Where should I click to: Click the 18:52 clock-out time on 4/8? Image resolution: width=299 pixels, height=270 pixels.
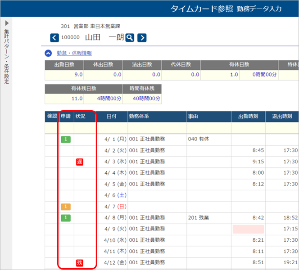click(x=290, y=218)
